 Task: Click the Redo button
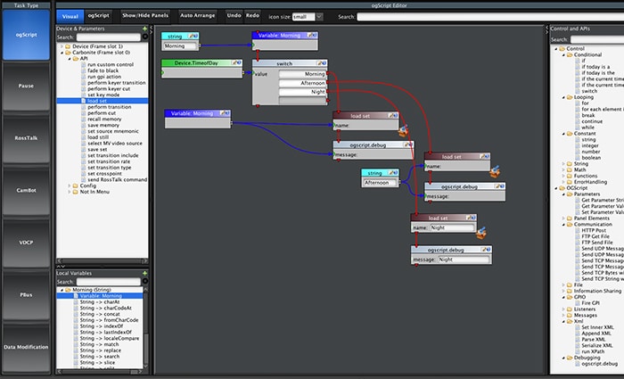point(252,15)
